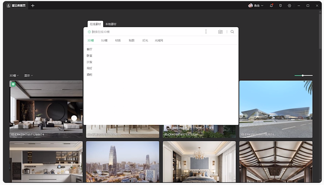Open the settings gear in title bar

coord(289,6)
